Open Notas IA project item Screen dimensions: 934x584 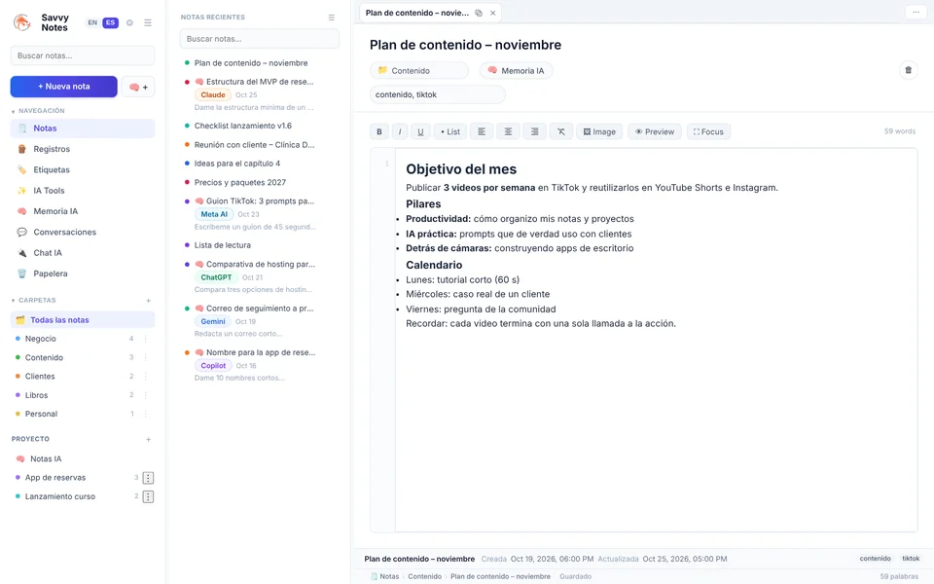[x=82, y=458]
